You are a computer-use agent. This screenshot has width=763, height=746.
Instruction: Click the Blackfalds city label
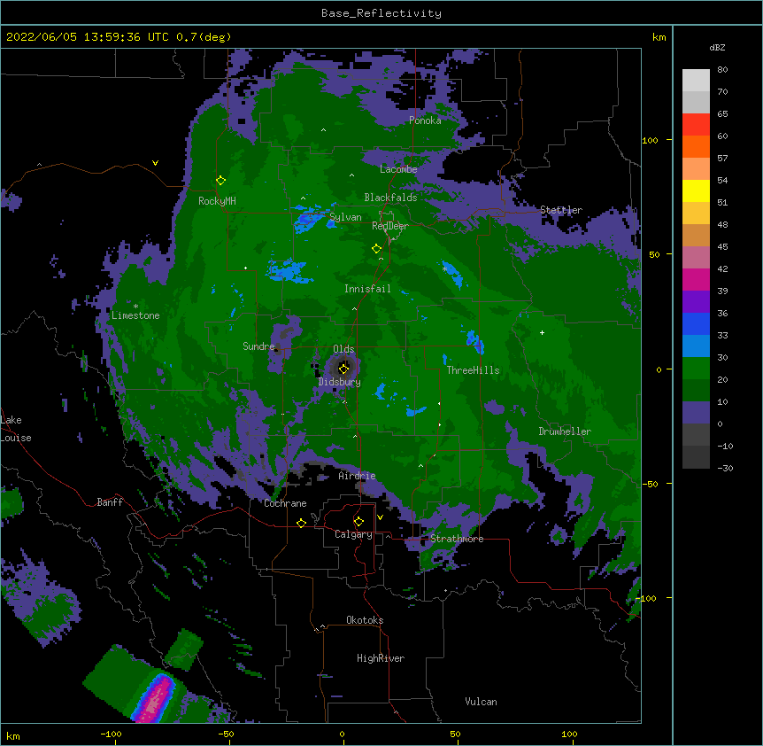click(390, 198)
